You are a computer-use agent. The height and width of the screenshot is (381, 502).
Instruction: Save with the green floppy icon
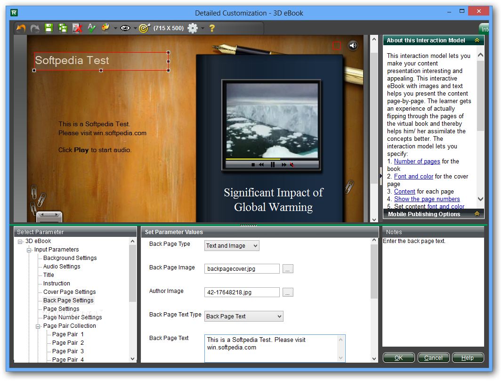click(49, 28)
